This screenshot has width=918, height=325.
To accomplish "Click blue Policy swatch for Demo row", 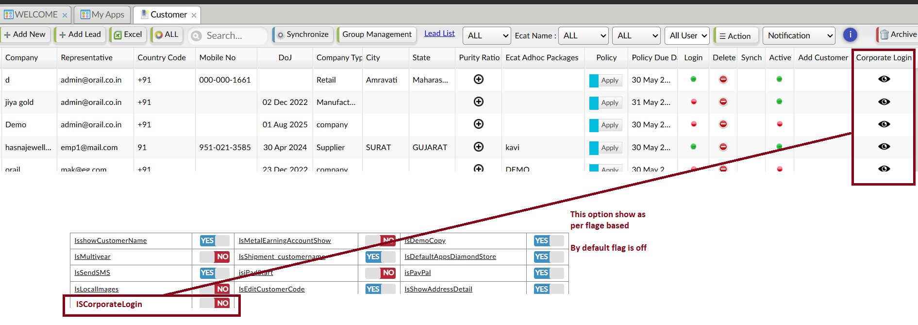I will click(x=594, y=125).
